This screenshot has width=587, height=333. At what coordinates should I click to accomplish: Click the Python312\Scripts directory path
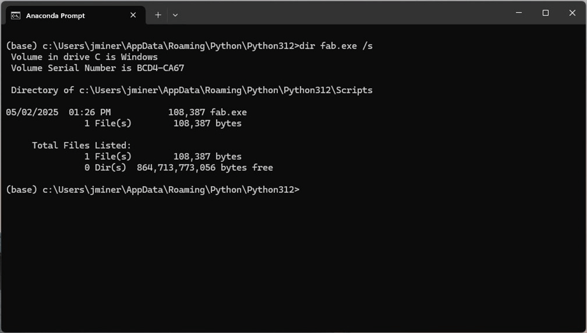(225, 90)
